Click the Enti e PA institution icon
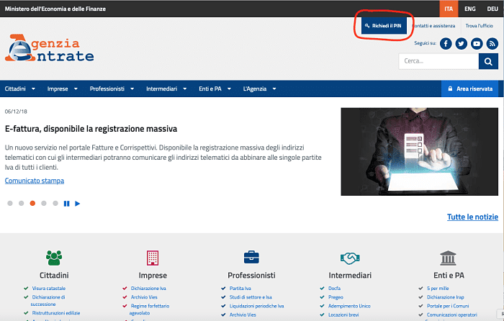504x321 pixels. pos(449,258)
